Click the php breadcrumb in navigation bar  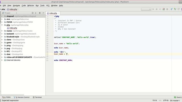coord(3,9)
